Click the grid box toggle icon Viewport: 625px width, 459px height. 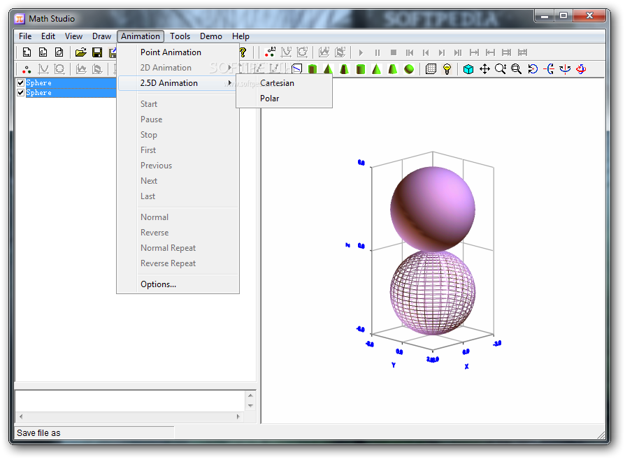click(x=431, y=69)
